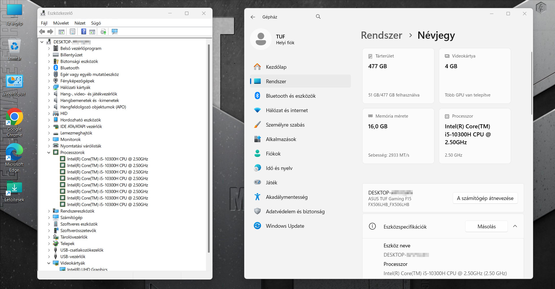
Task: Click the Device Manager vertical scrollbar
Action: [209, 149]
